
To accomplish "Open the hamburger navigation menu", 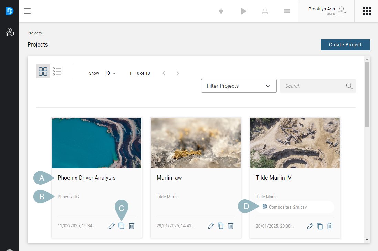I will pos(27,11).
